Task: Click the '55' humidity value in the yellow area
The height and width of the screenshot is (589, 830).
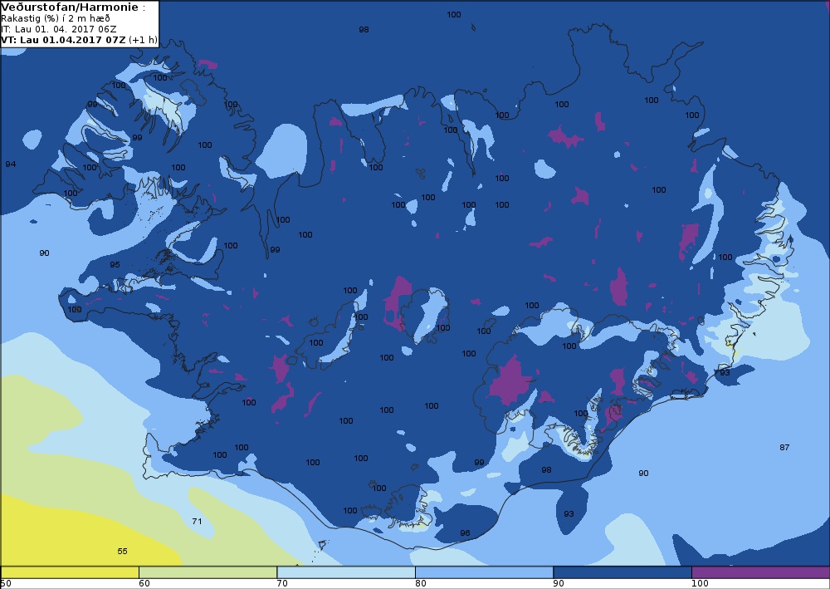Action: [122, 552]
